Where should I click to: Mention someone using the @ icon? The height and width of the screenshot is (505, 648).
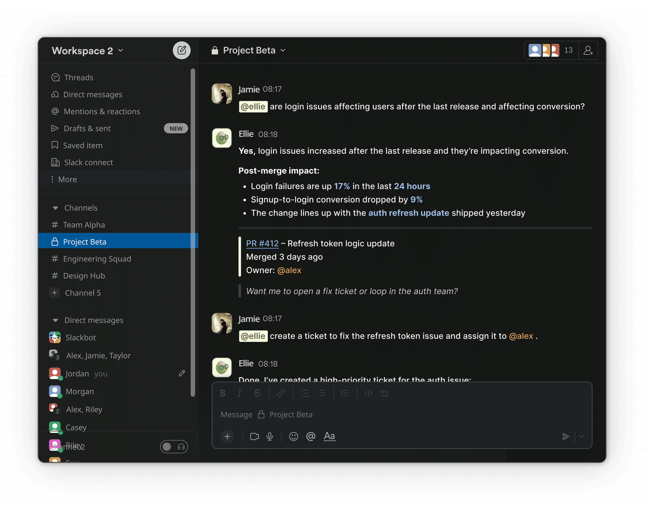coord(311,437)
